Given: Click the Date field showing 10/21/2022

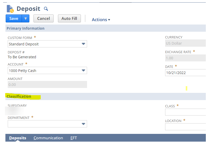Looking at the screenshot, I should pyautogui.click(x=185, y=73).
